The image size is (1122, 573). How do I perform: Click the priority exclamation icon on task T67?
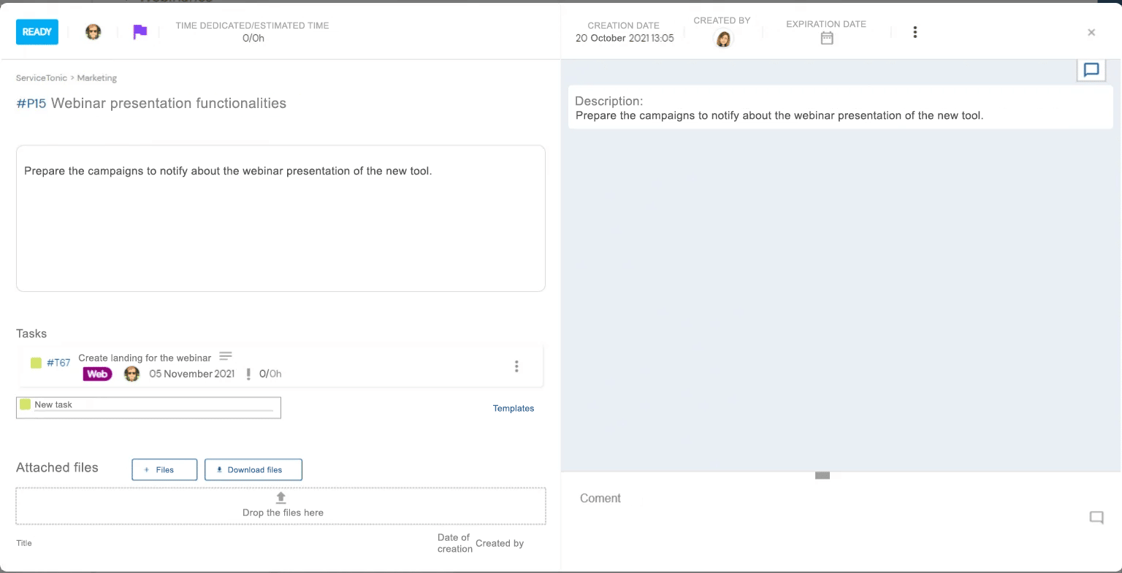(248, 374)
